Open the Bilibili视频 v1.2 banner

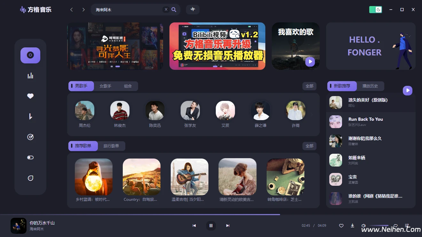tap(217, 46)
